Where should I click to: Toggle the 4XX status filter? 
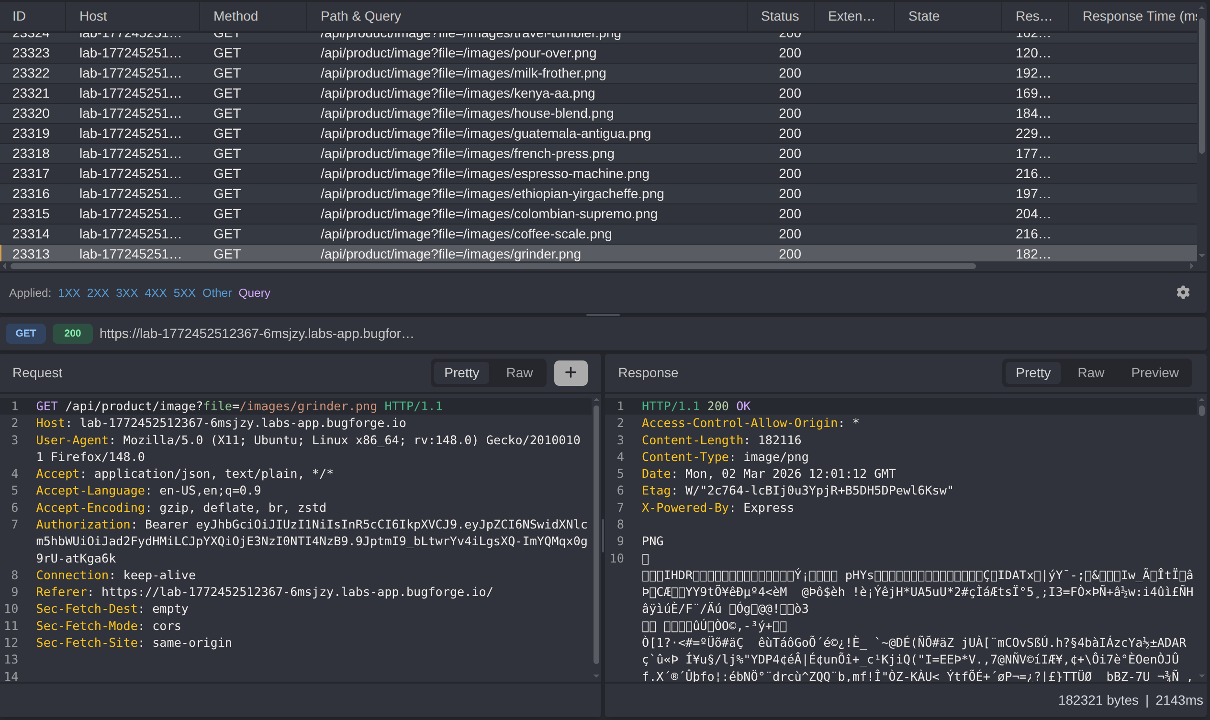pos(155,292)
